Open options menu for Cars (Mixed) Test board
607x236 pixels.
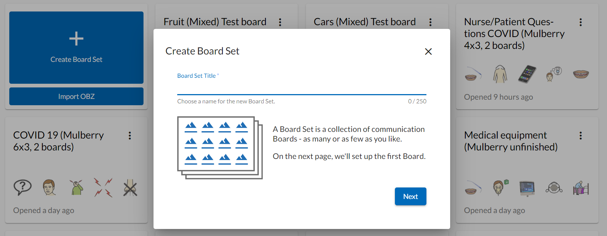(x=430, y=22)
